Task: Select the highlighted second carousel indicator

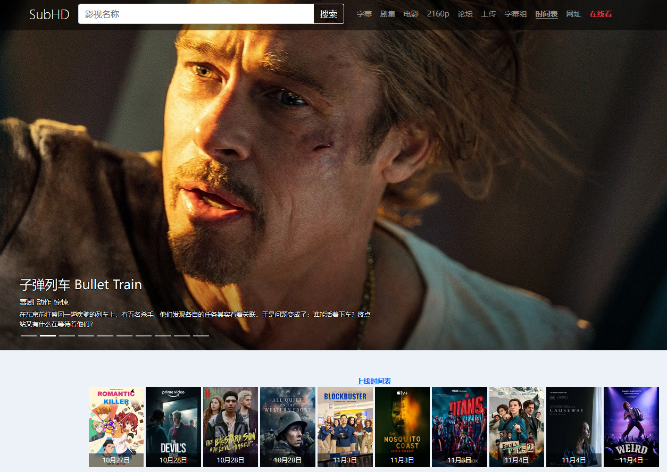Action: pyautogui.click(x=48, y=335)
